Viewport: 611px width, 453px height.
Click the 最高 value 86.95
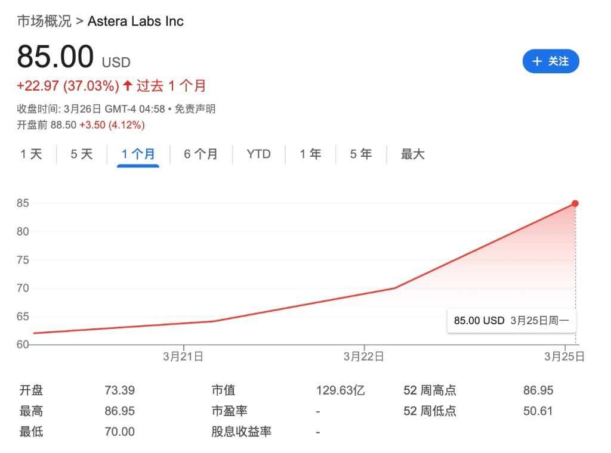point(119,411)
